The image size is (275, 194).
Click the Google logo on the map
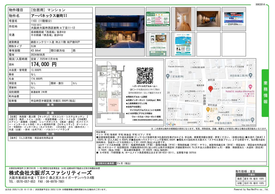click(x=171, y=124)
